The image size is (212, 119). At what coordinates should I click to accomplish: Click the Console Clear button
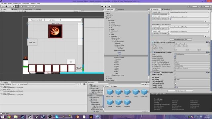(x=3, y=84)
